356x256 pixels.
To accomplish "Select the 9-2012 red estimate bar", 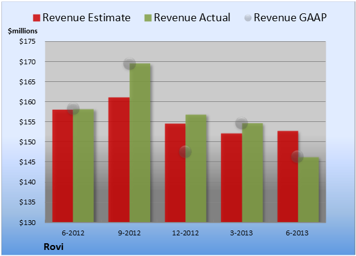I will [x=119, y=160].
